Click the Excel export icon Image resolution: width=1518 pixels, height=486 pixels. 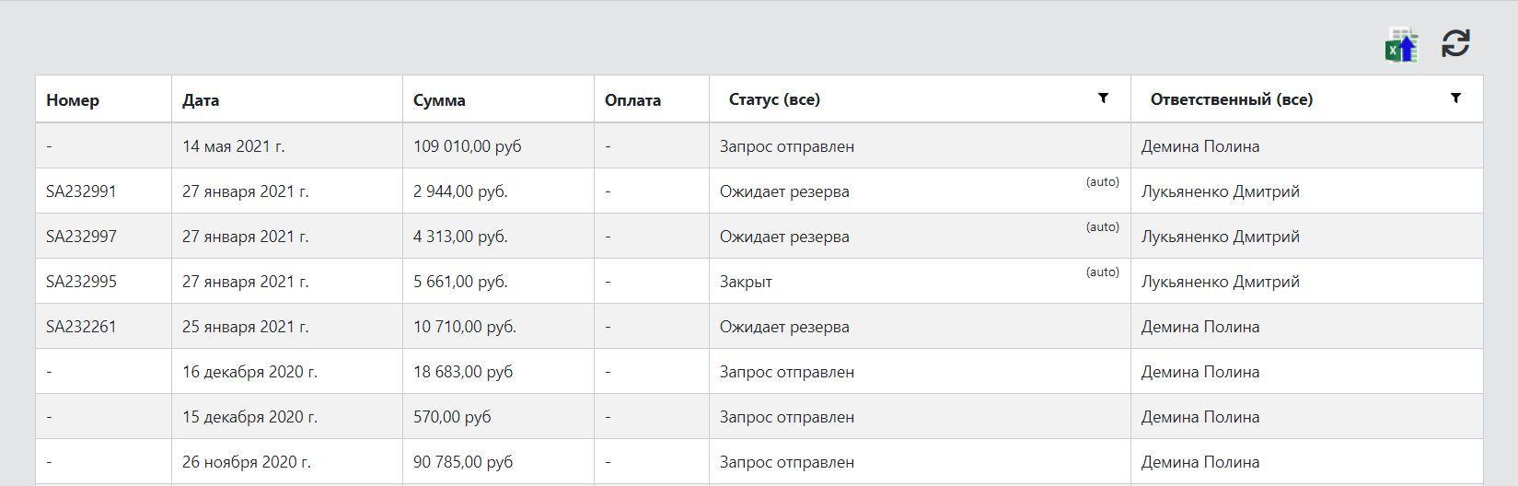1402,45
